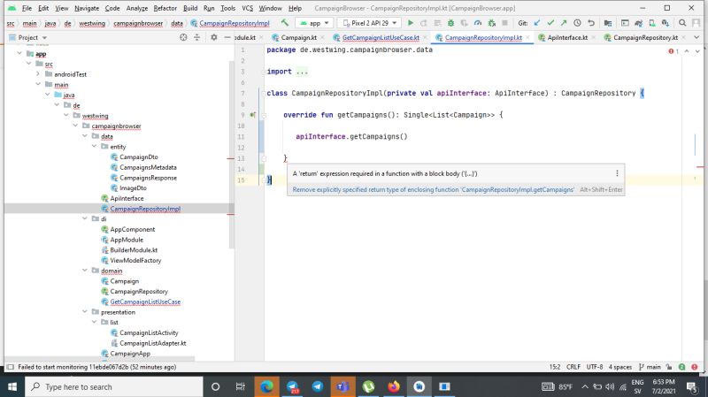708x397 pixels.
Task: Click the 4 spaces indent widget
Action: click(x=620, y=367)
